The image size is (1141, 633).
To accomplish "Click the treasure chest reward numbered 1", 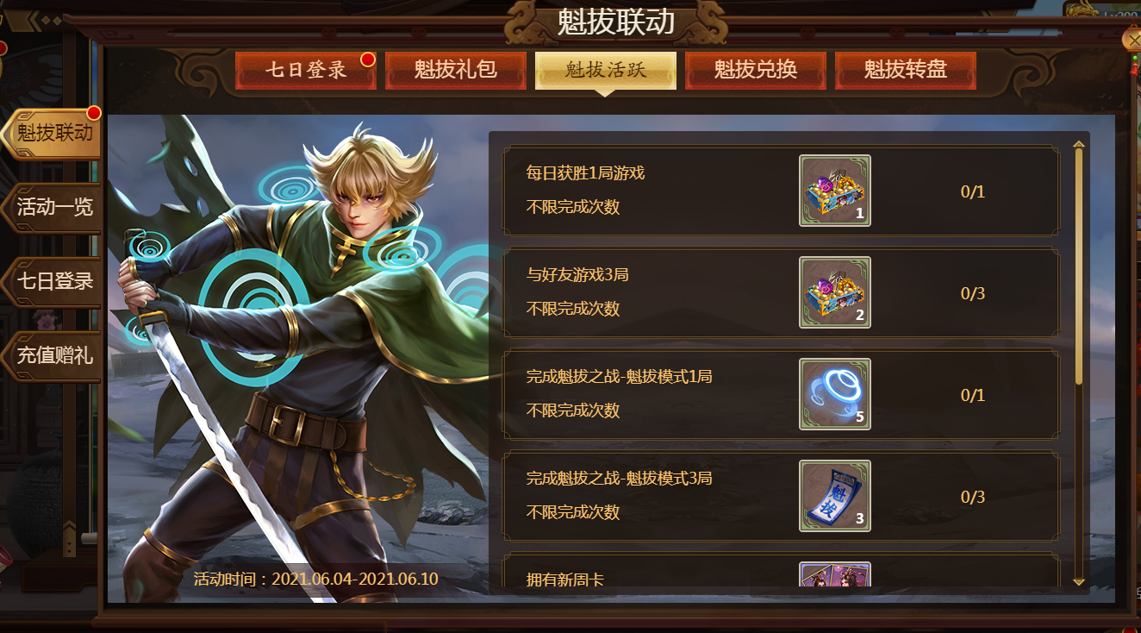I will click(x=834, y=191).
